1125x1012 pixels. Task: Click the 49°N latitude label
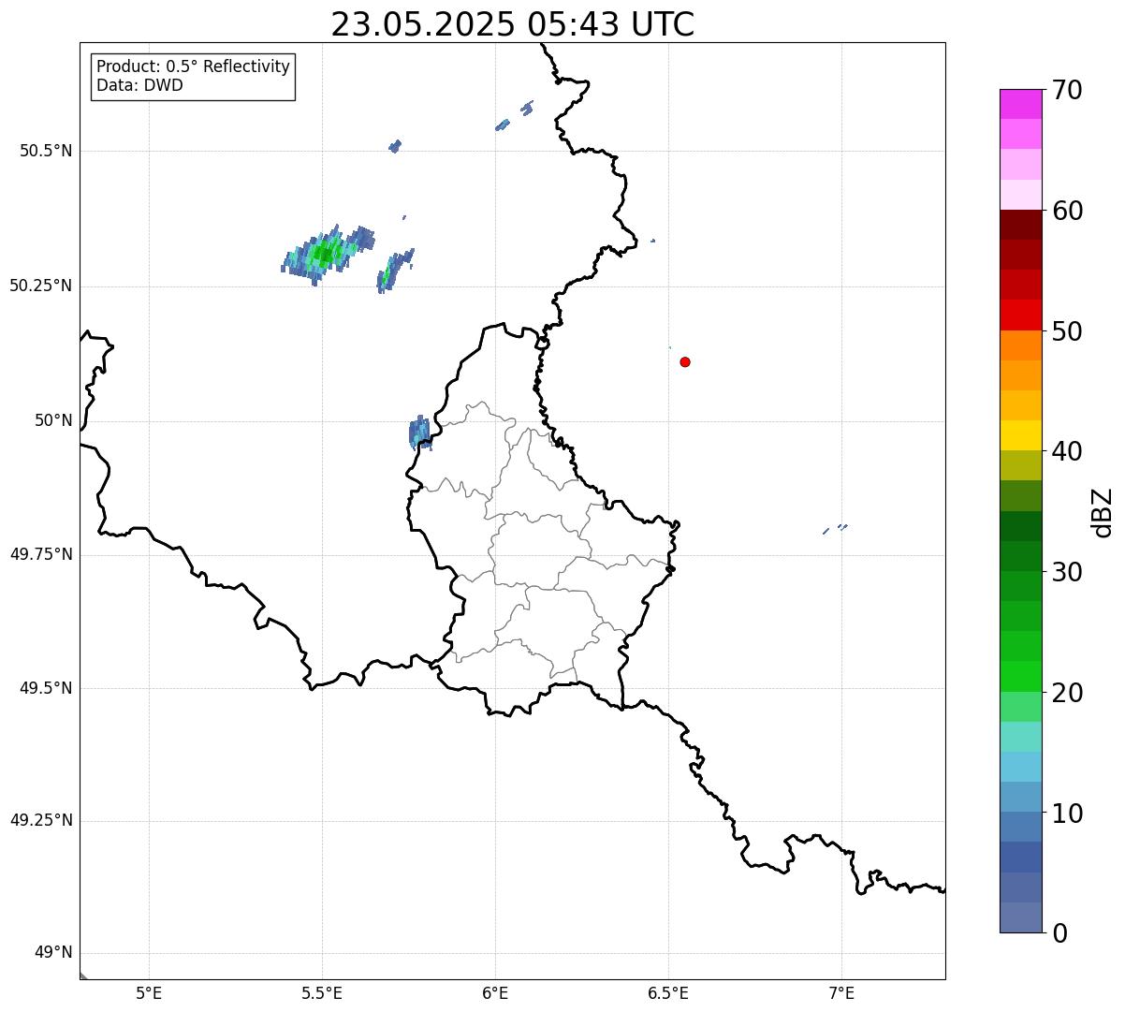pos(53,953)
